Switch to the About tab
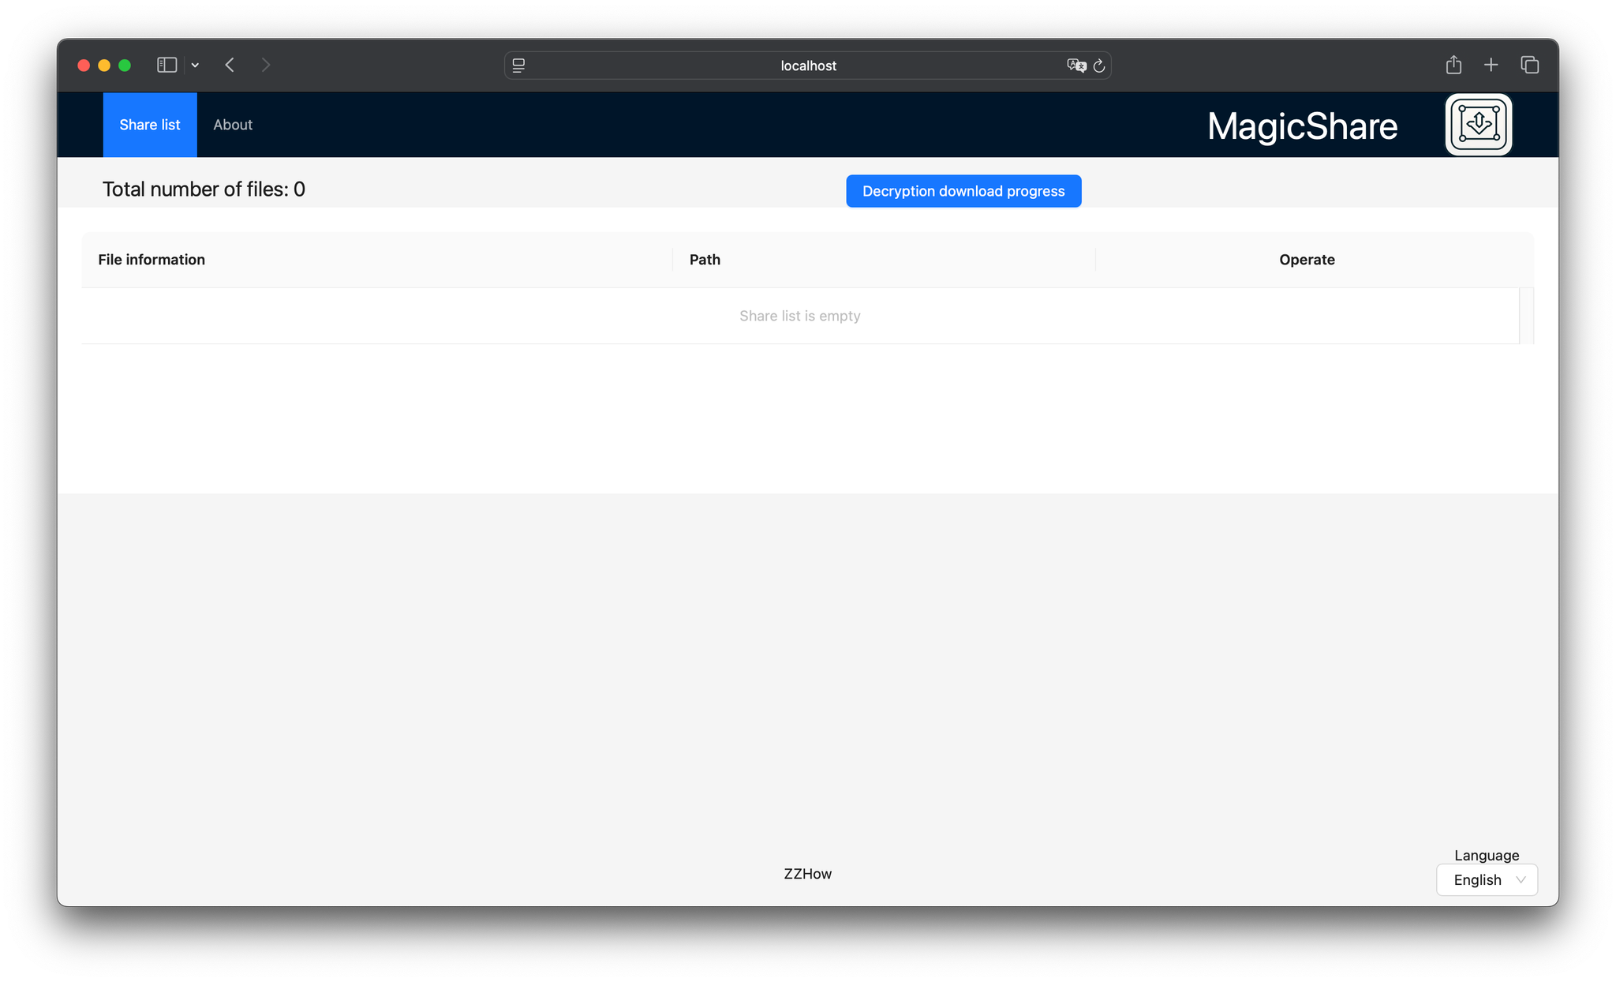The image size is (1616, 982). 233,125
